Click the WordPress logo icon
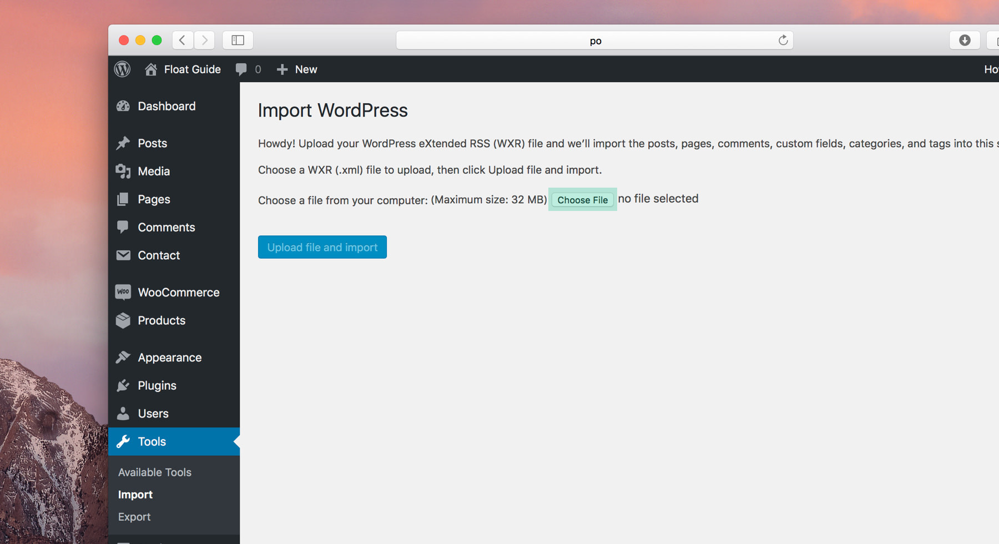Screen dimensions: 999x544 pyautogui.click(x=122, y=69)
